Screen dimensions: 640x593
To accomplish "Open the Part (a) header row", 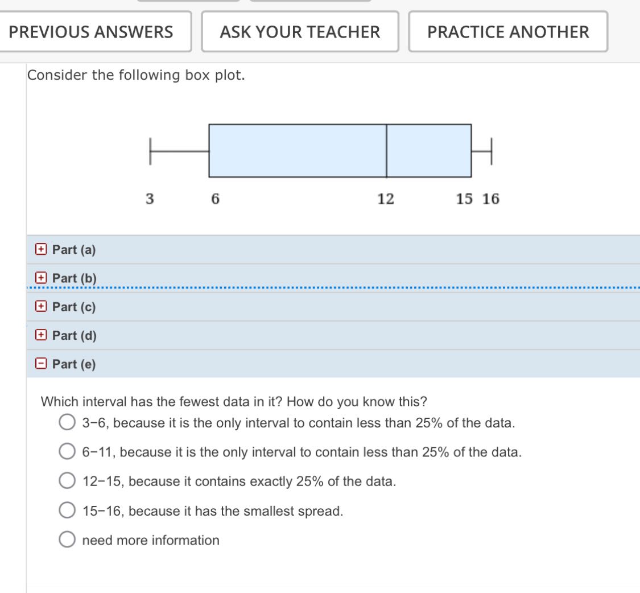I will point(73,249).
